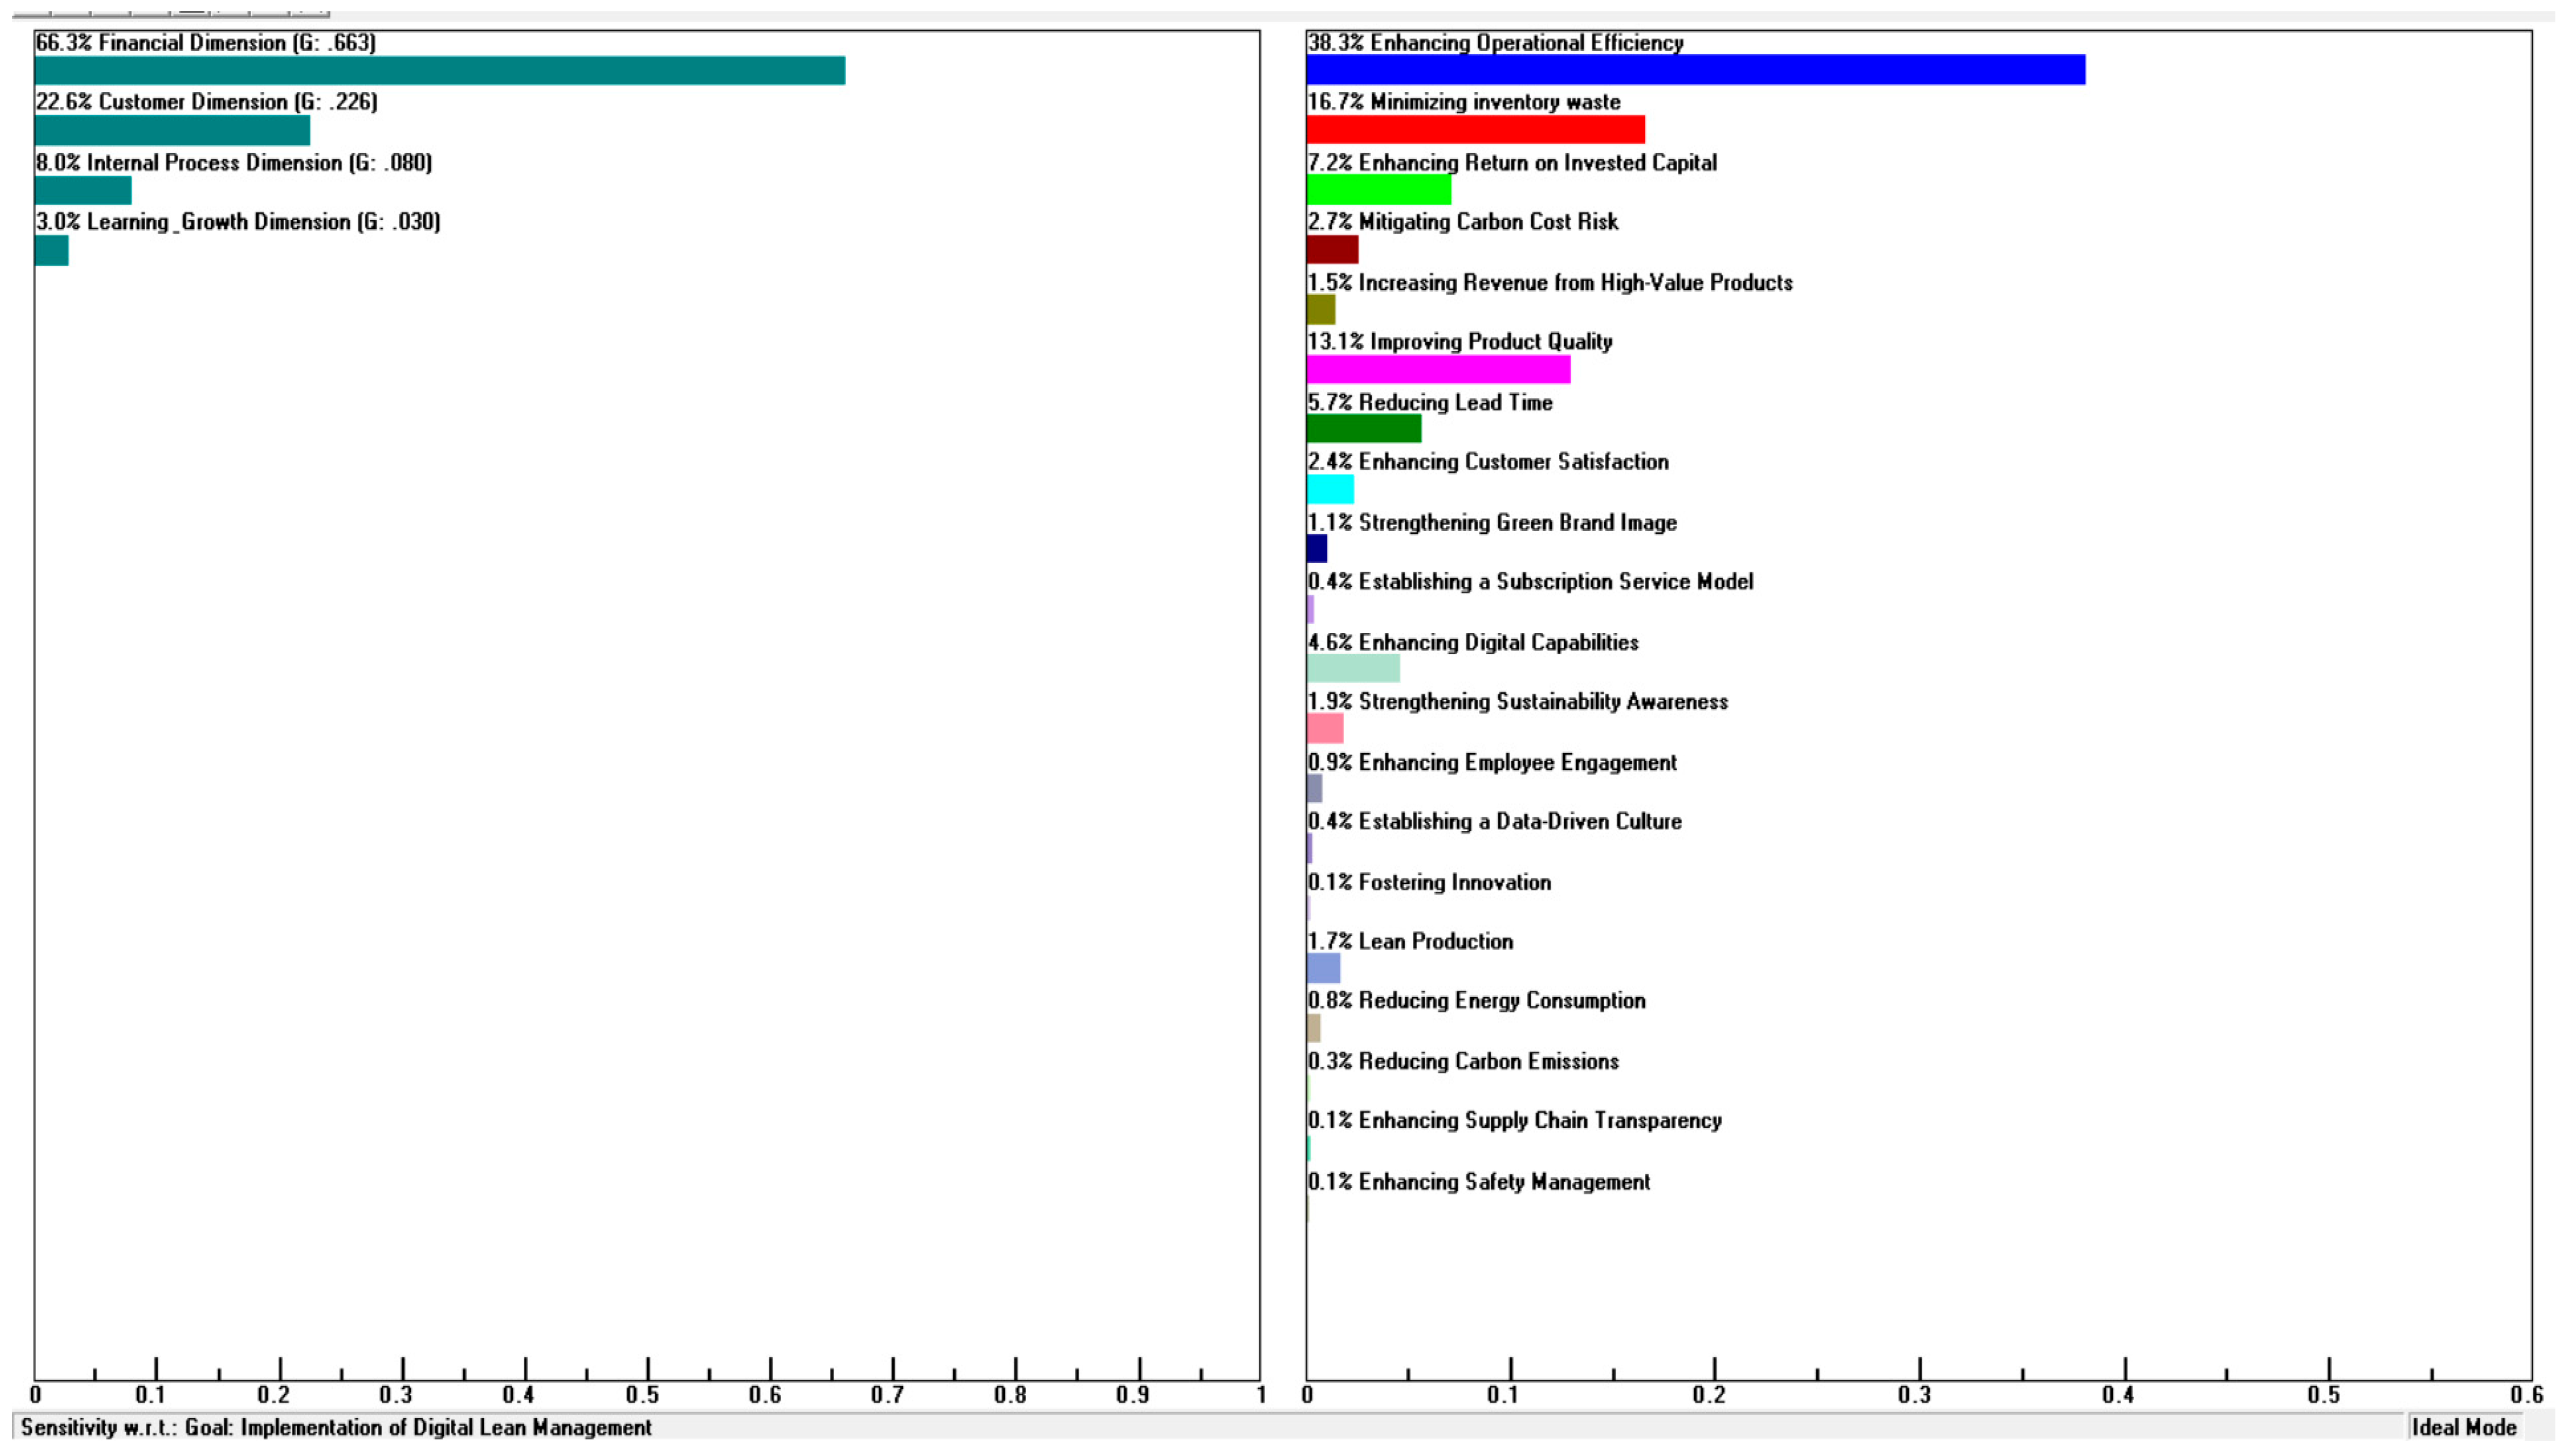Click the Financial Dimension priority bar
Image resolution: width=2569 pixels, height=1456 pixels.
pos(440,70)
